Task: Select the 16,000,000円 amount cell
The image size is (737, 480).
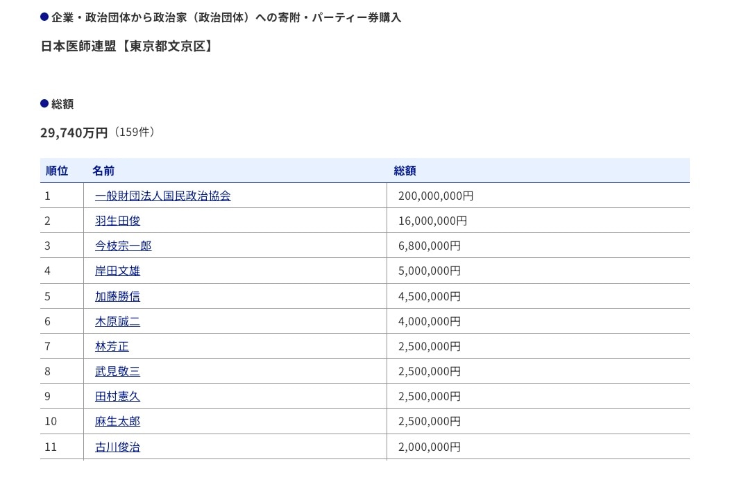Action: tap(432, 221)
